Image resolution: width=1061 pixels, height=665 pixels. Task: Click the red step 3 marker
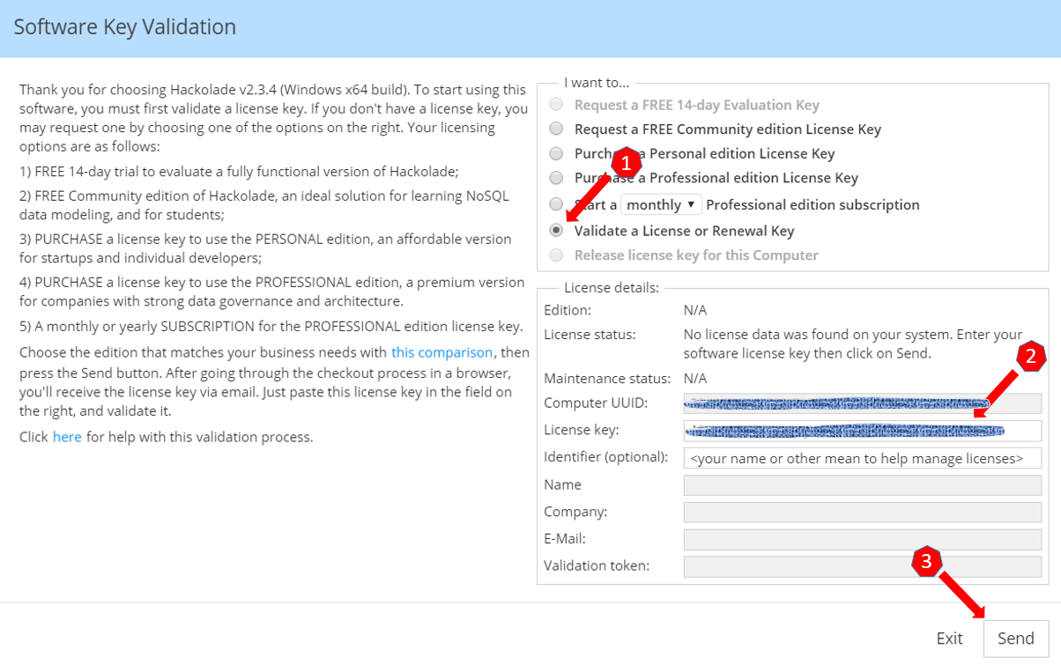[926, 560]
